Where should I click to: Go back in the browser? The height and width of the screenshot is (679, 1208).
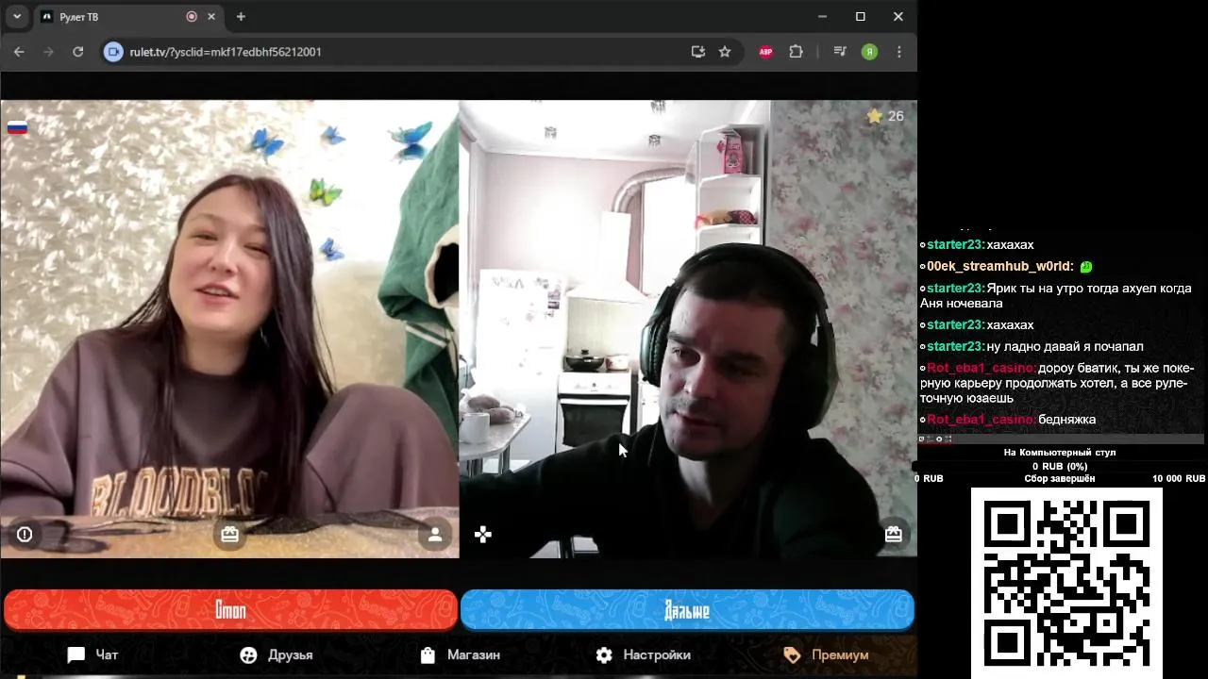pyautogui.click(x=19, y=52)
